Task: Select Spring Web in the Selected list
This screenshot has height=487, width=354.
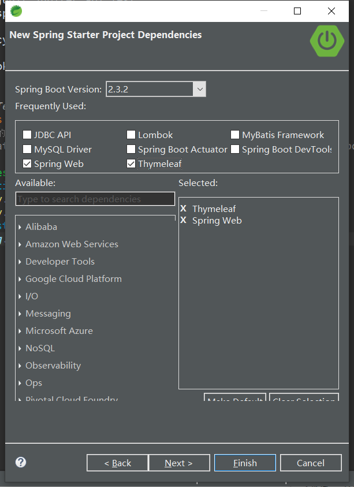Action: tap(217, 221)
